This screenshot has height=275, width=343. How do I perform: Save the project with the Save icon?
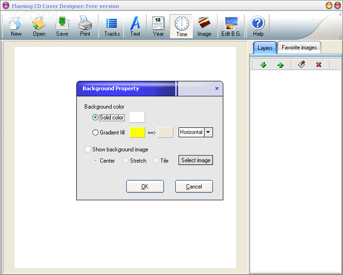click(x=62, y=26)
